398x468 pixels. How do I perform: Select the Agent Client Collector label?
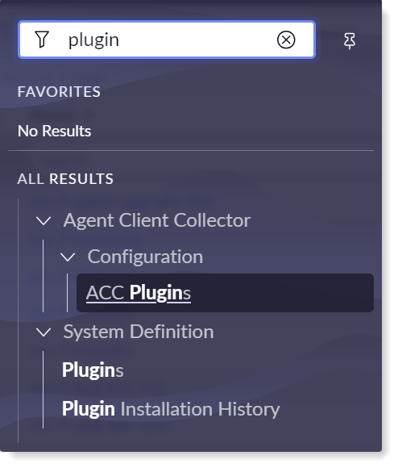(156, 220)
